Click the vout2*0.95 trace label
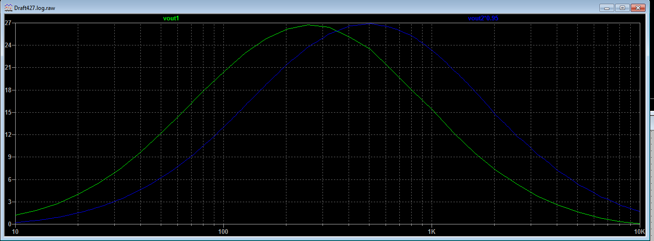The width and height of the screenshot is (654, 241). pyautogui.click(x=483, y=18)
